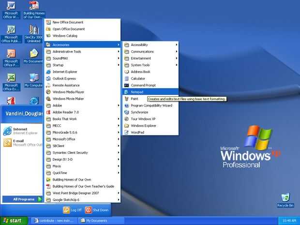The height and width of the screenshot is (225, 300).
Task: Click the Calculator icon in Accessories
Action: point(126,78)
